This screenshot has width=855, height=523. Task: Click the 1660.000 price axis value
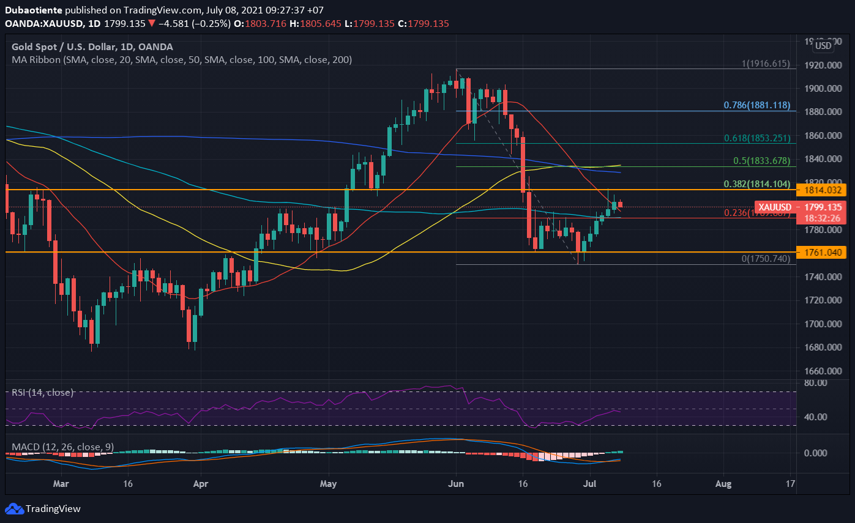click(x=823, y=371)
